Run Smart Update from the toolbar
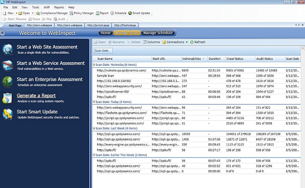This screenshot has height=188, width=305. point(139,13)
